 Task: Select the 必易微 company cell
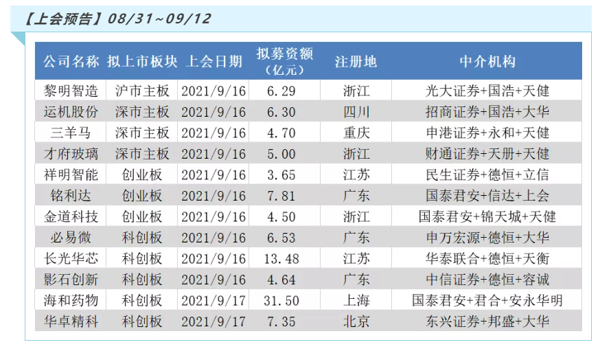71,238
